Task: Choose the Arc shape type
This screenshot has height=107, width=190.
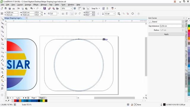Action: click(x=80, y=14)
